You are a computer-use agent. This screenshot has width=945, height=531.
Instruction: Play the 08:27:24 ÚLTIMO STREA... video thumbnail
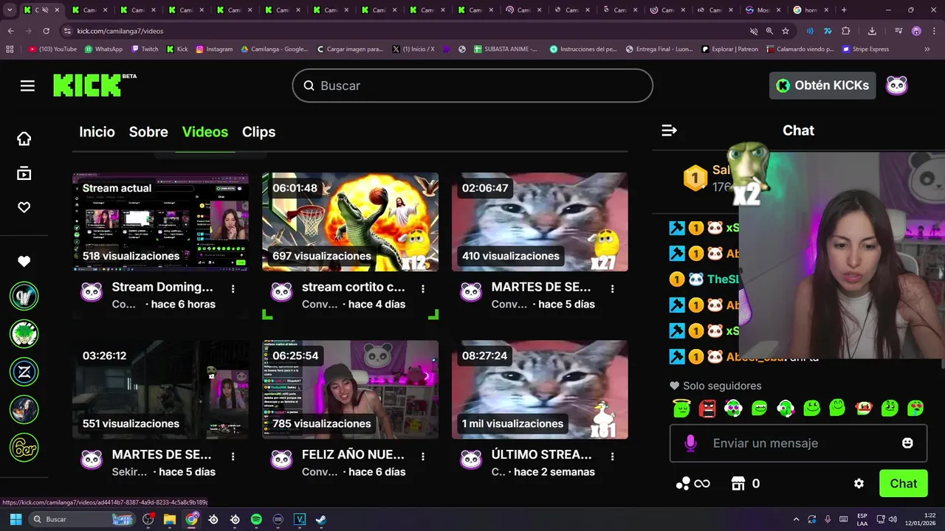click(540, 389)
